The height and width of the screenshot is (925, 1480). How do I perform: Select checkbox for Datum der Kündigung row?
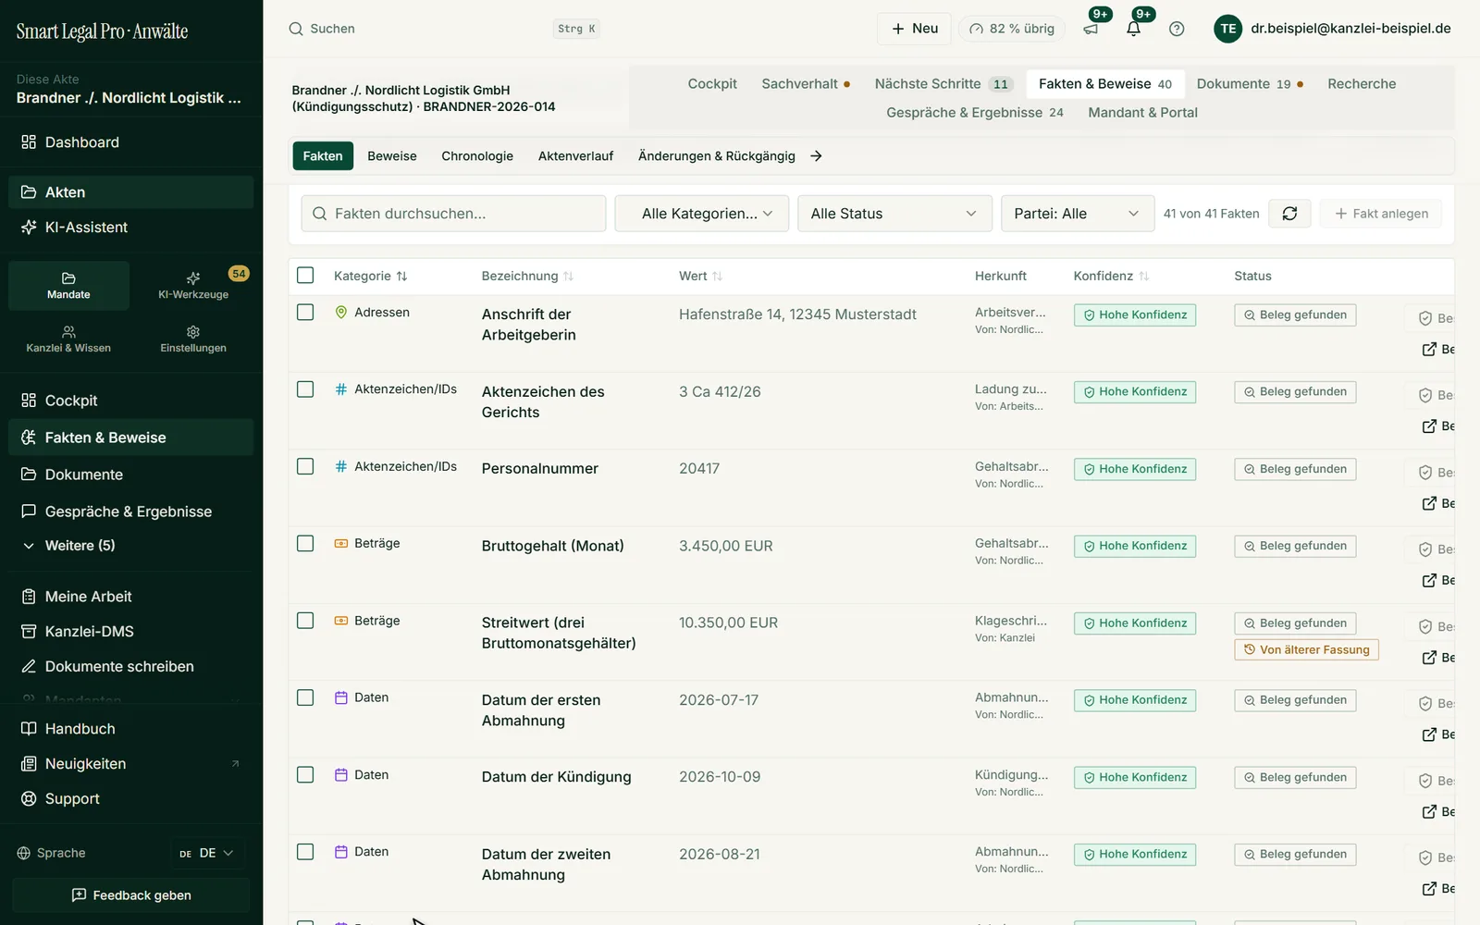click(305, 774)
